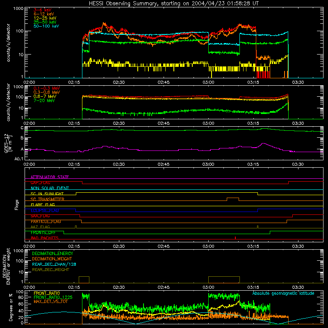The image size is (328, 328).
Task: Select the 0.1-0.3 MeV legend label
Action: [47, 88]
